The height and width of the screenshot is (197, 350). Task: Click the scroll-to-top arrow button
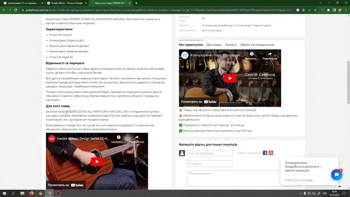340,187
